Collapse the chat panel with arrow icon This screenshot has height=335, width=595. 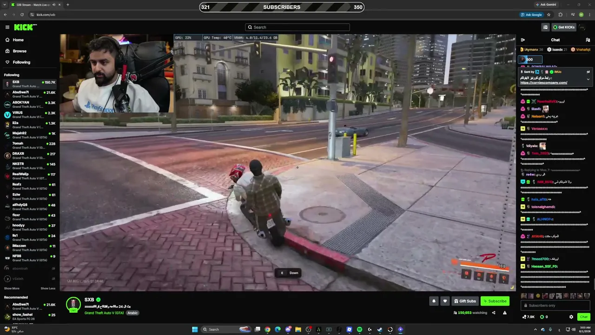[x=523, y=40]
